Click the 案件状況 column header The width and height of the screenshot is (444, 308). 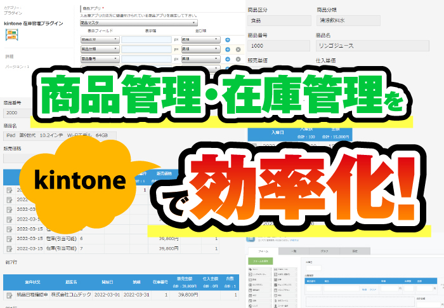coord(32,282)
